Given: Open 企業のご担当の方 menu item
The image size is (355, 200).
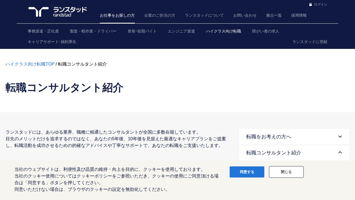Looking at the screenshot, I should (160, 16).
